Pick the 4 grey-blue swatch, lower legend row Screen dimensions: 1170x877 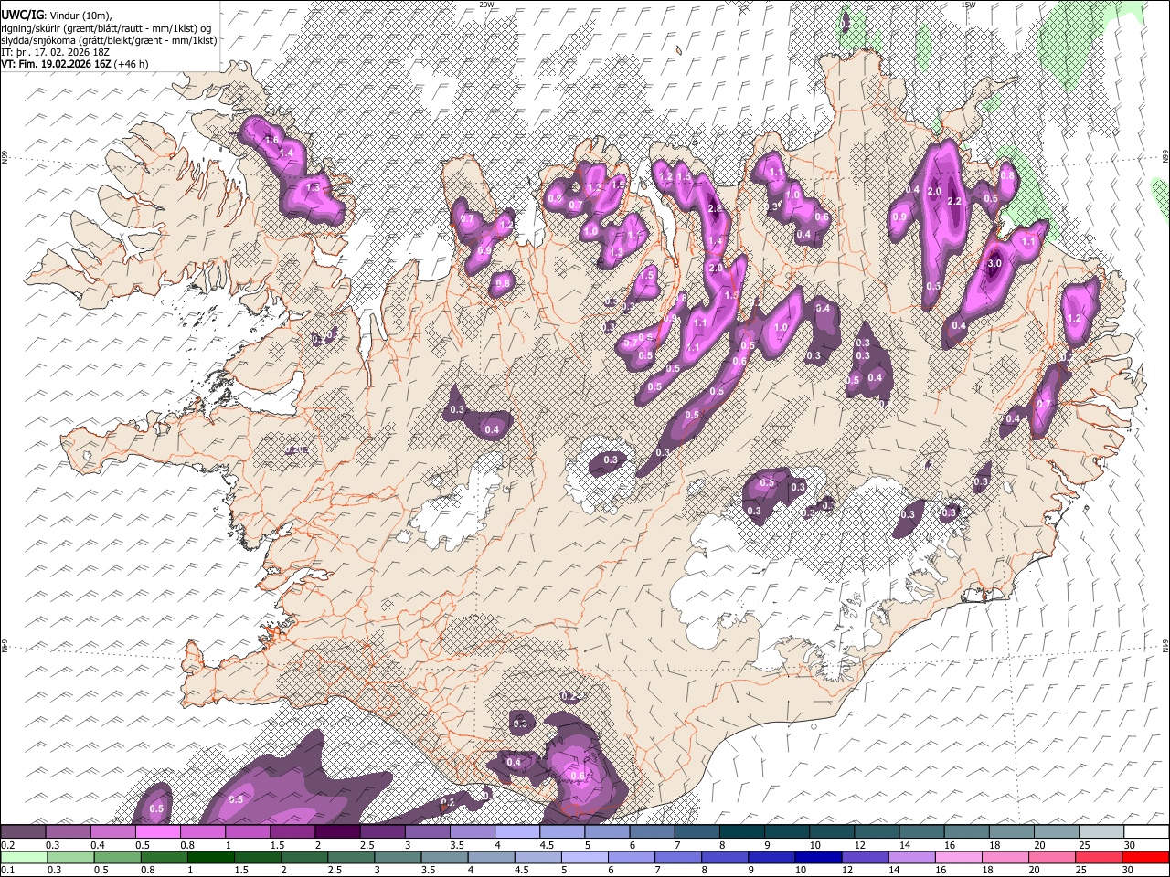pos(491,857)
